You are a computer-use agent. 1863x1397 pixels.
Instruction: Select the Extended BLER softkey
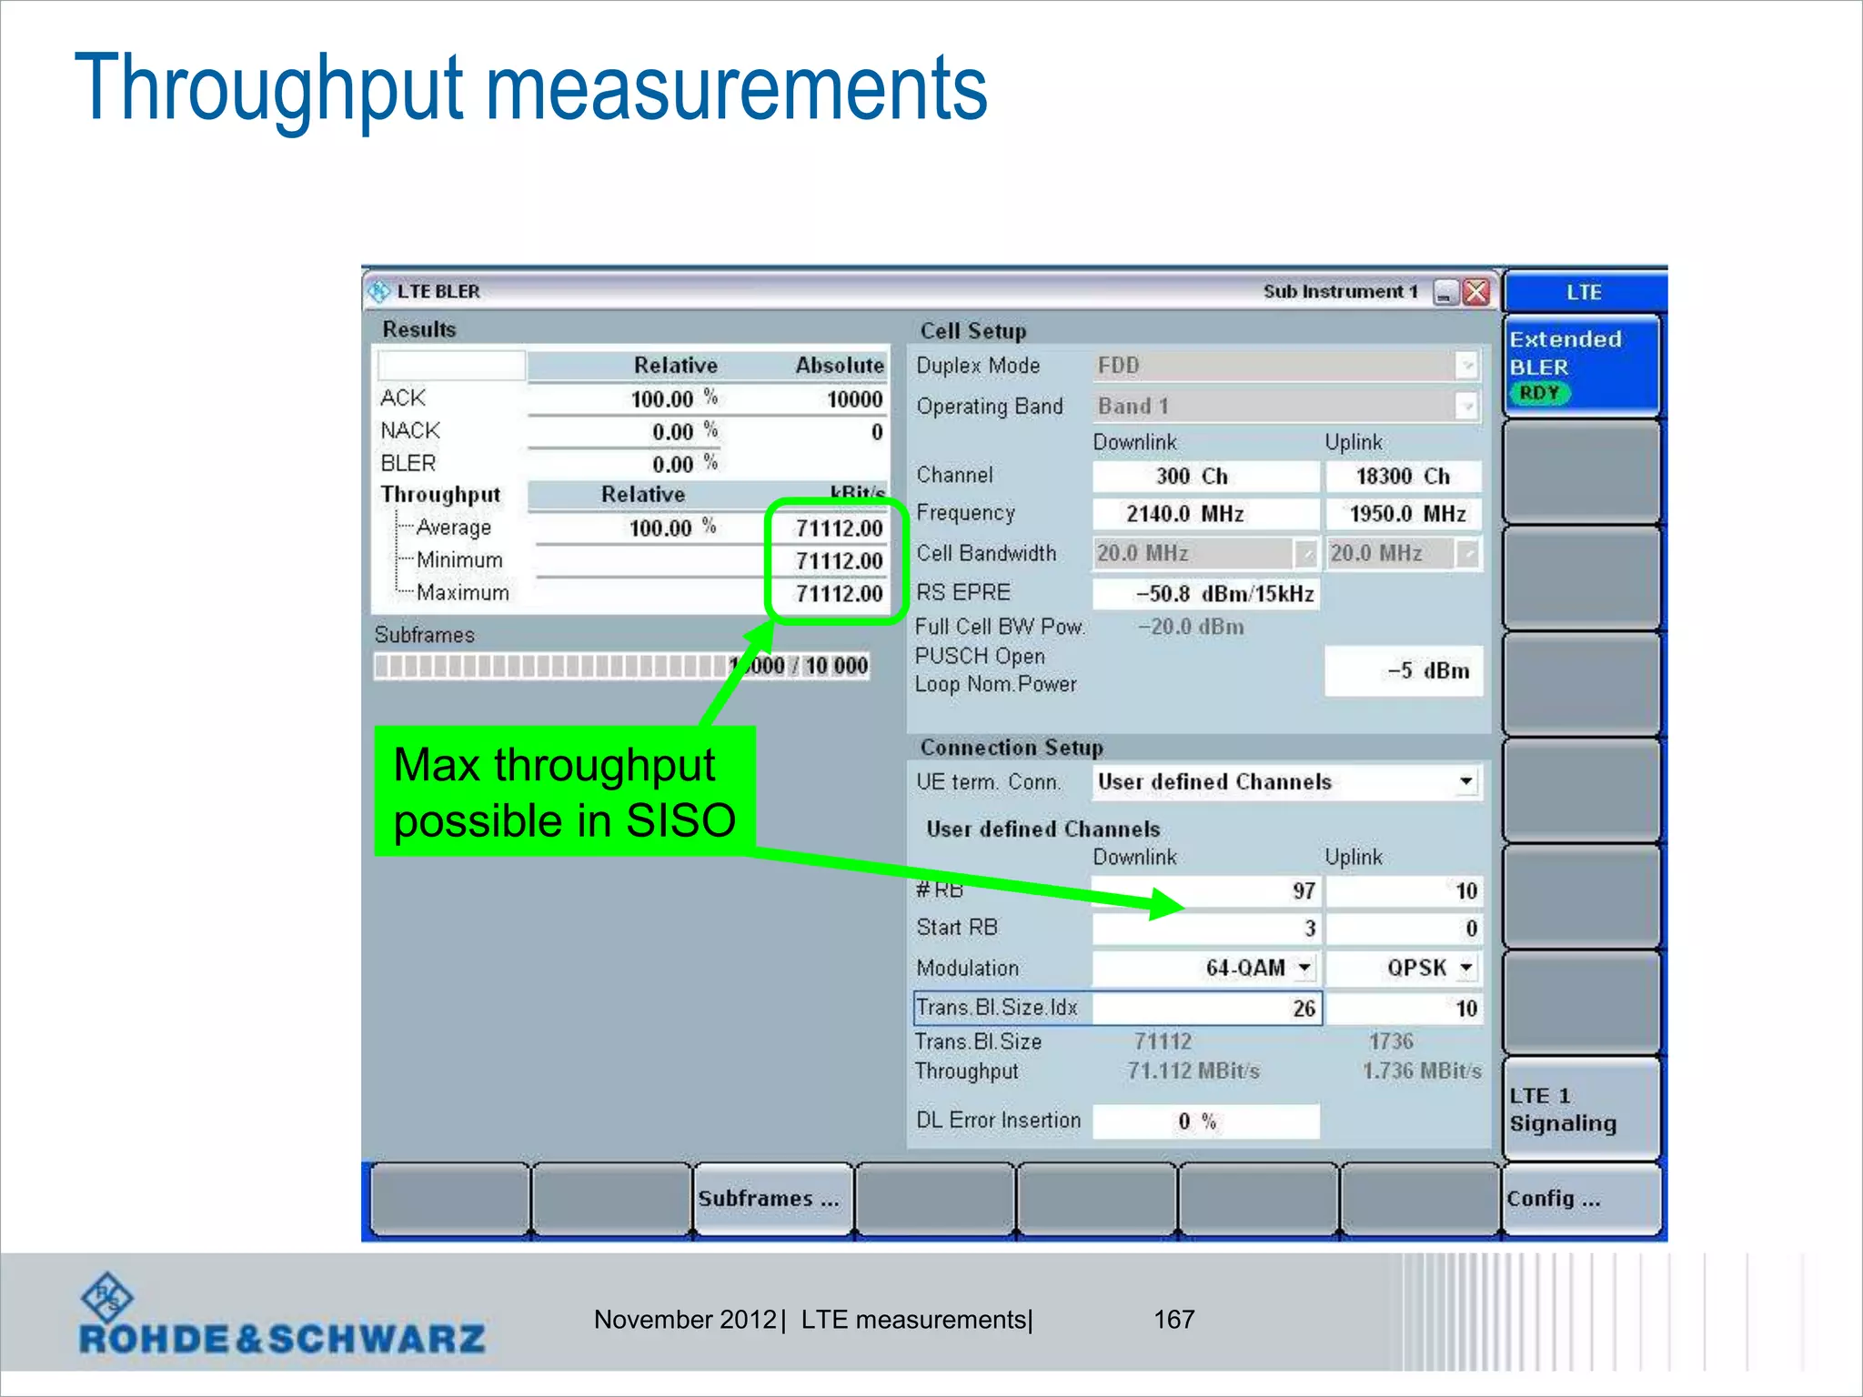[x=1581, y=366]
